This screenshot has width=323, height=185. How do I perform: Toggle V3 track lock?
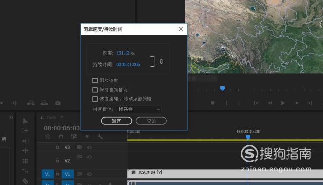[58, 147]
